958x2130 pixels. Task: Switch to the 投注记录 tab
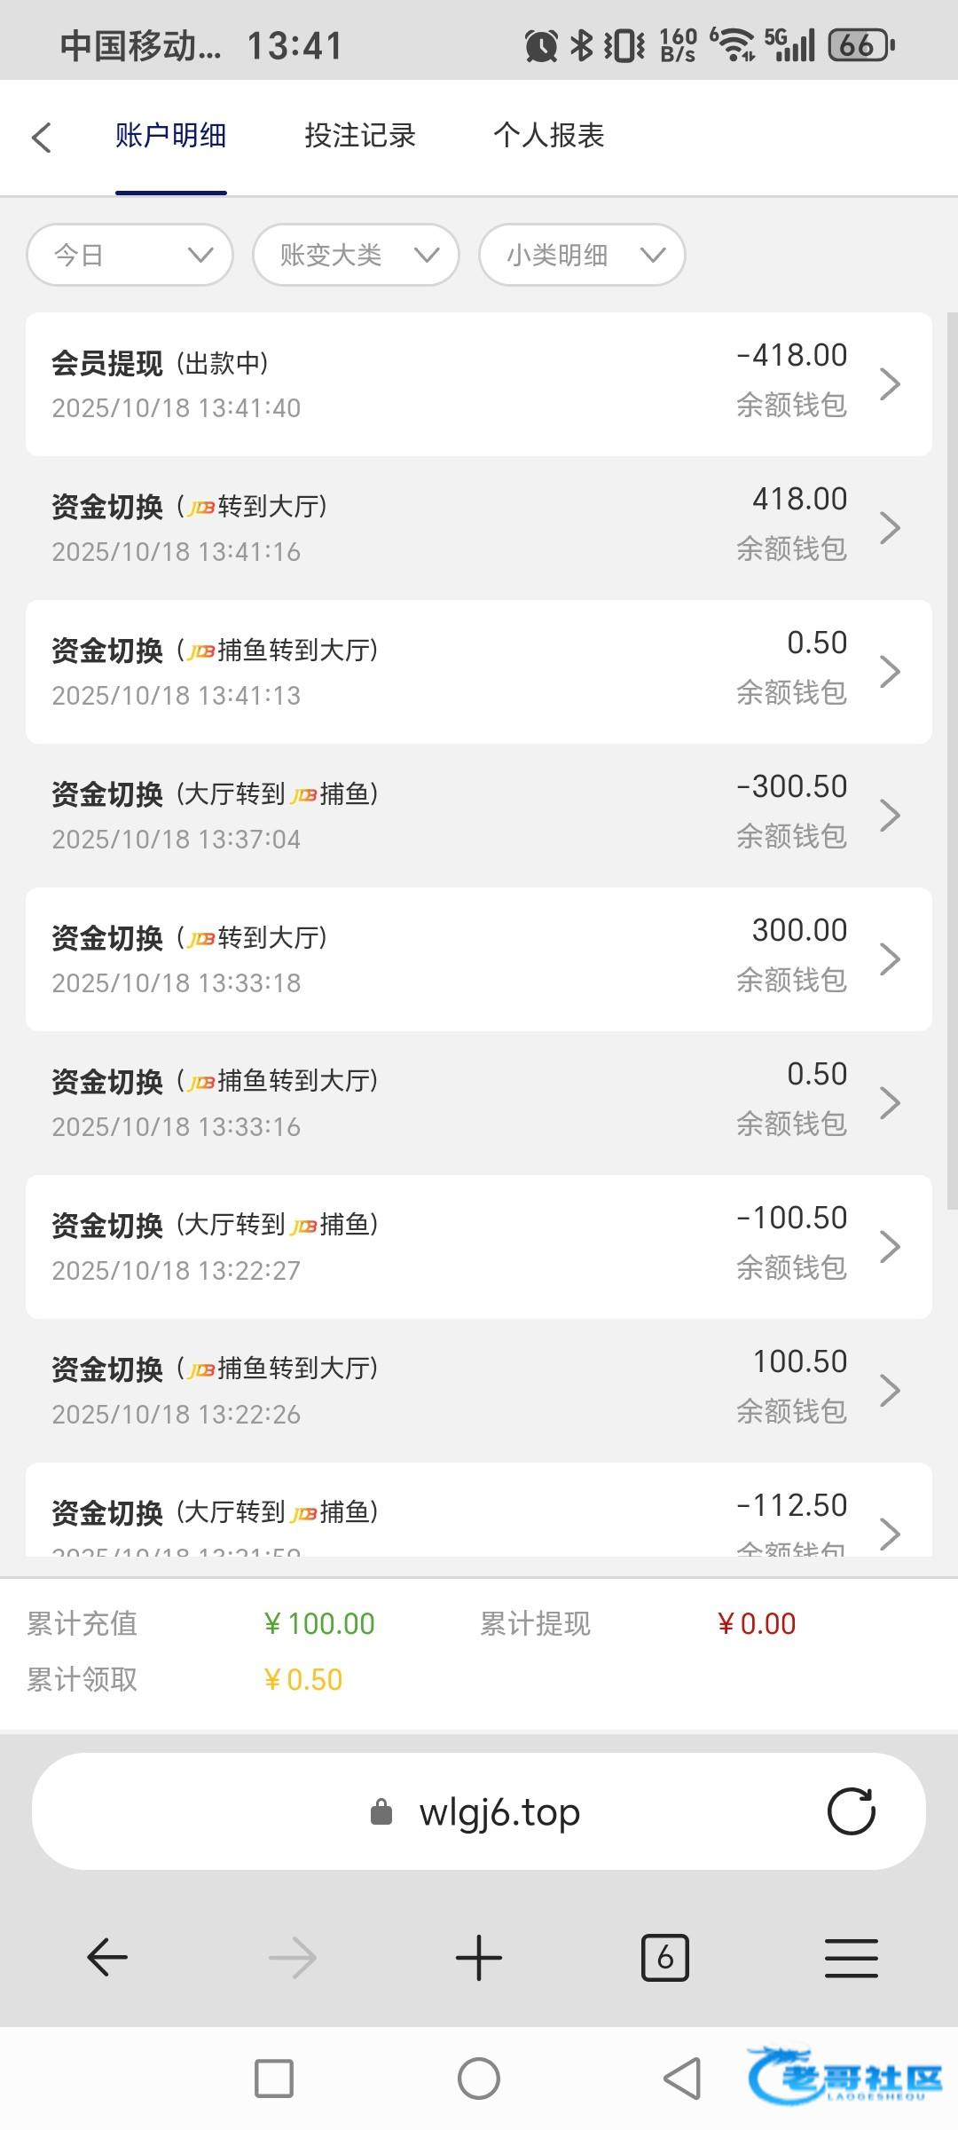pyautogui.click(x=360, y=136)
